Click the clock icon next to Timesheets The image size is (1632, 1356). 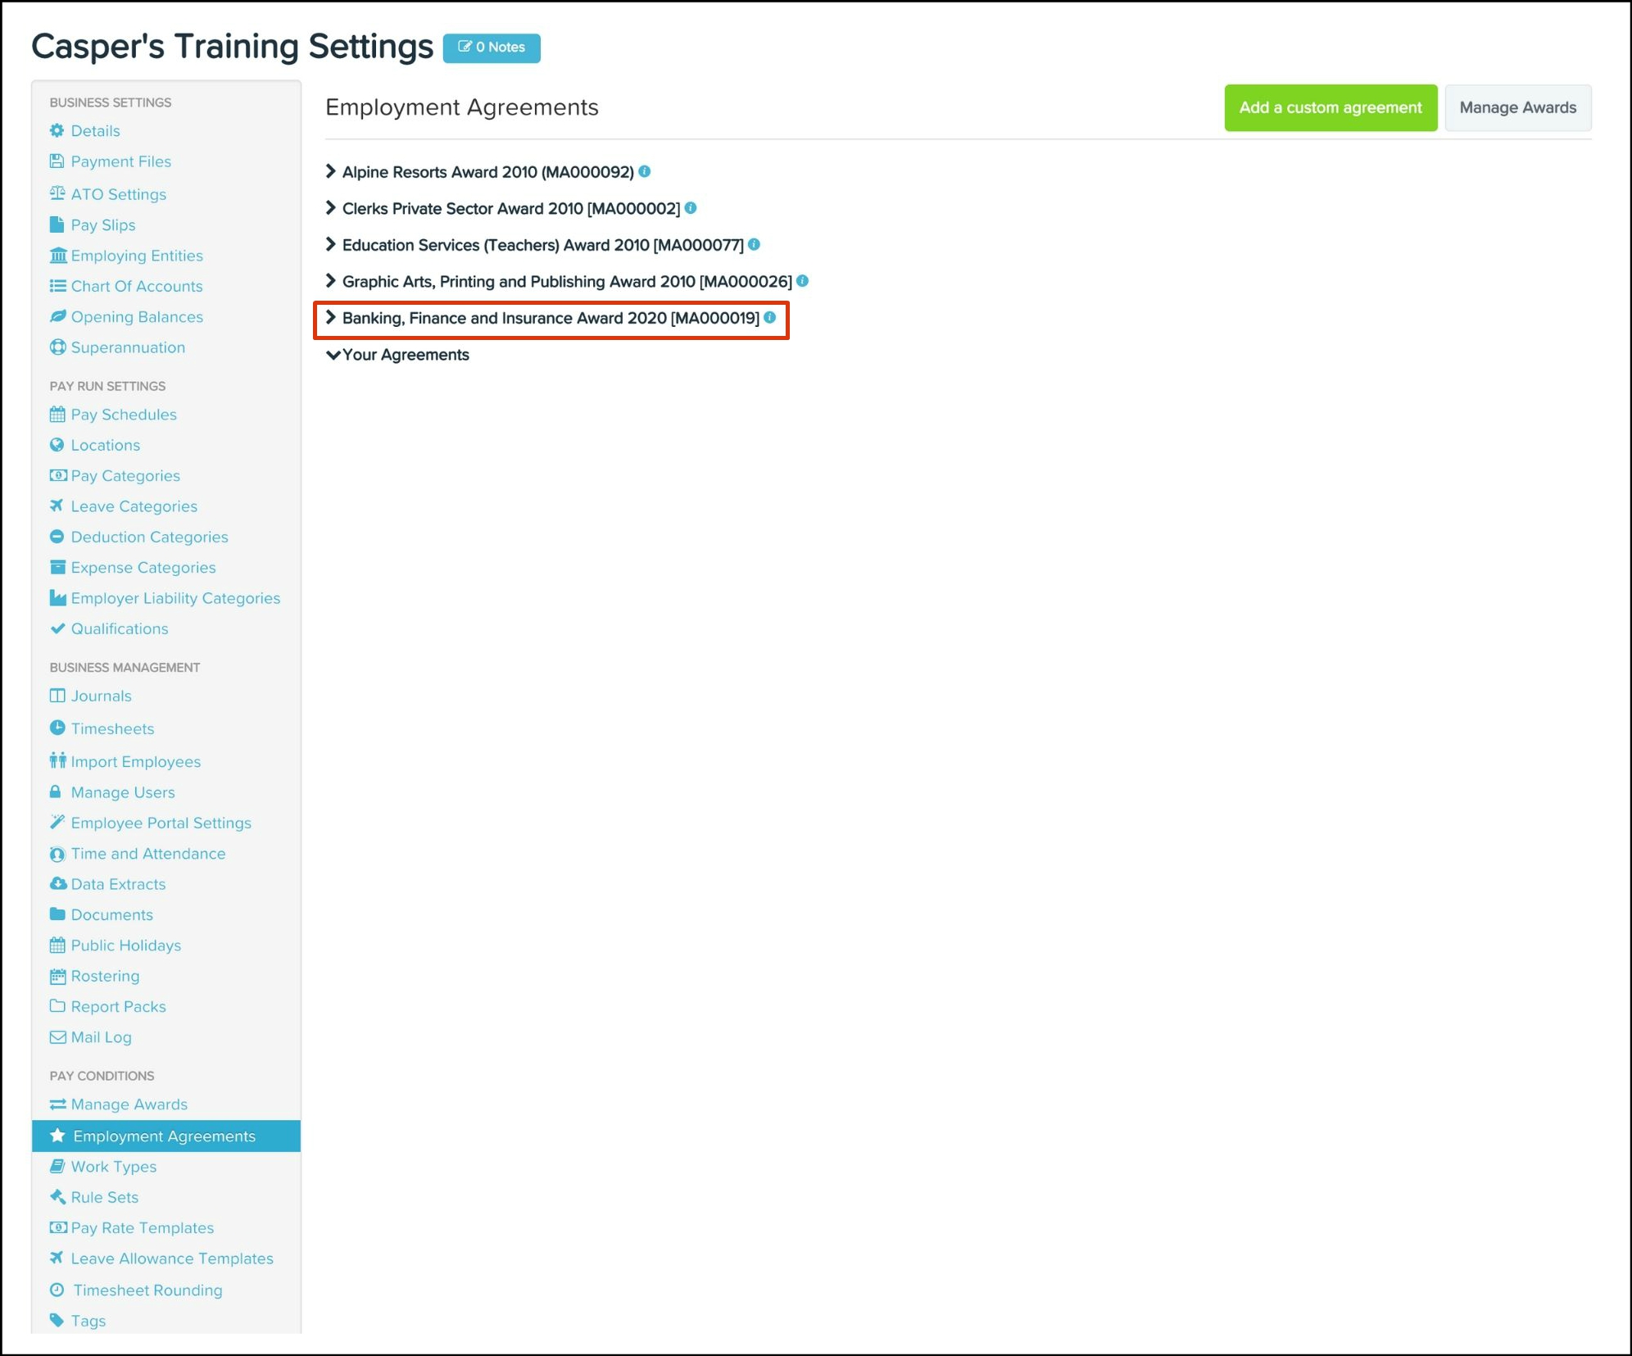[57, 728]
